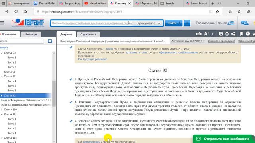This screenshot has height=143, width=255.
Task: Click the browser address bar URL
Action: 82,12
